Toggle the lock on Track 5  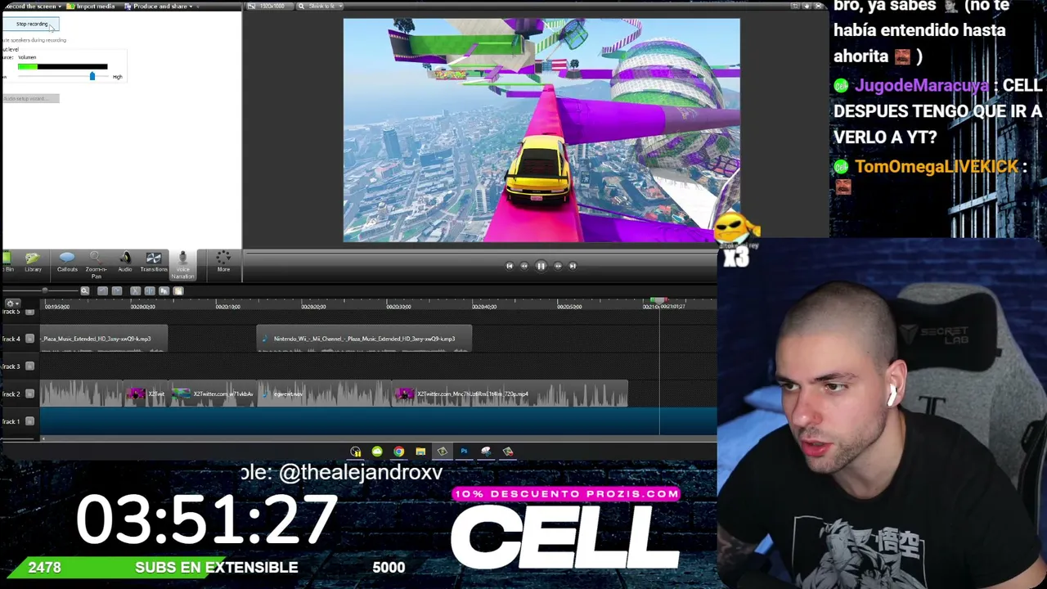(x=30, y=312)
